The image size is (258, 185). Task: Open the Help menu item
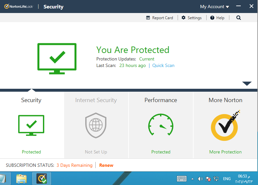point(217,18)
